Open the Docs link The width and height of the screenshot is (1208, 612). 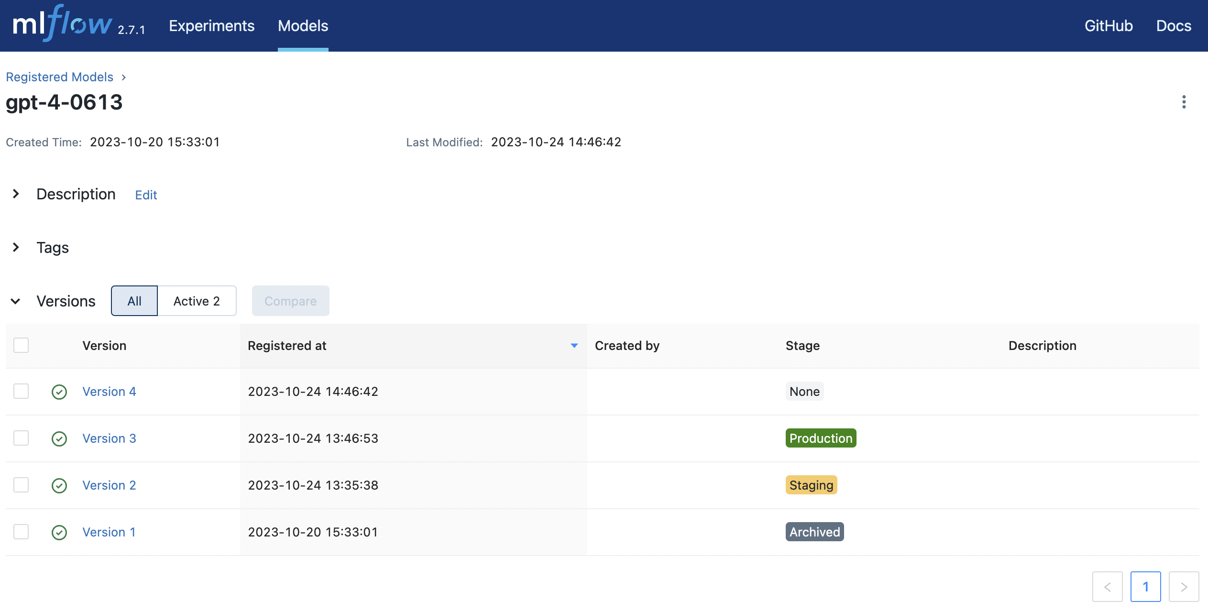pos(1174,26)
